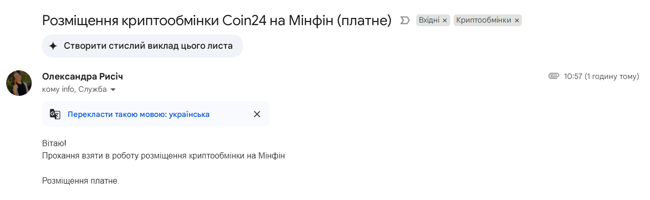Click the paperclip attachment icon
Screen dimensions: 650x200
(554, 76)
